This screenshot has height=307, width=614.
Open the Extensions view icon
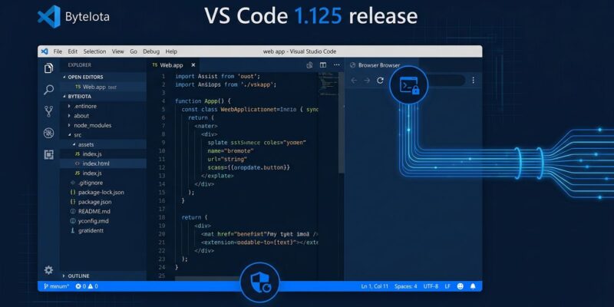48,155
